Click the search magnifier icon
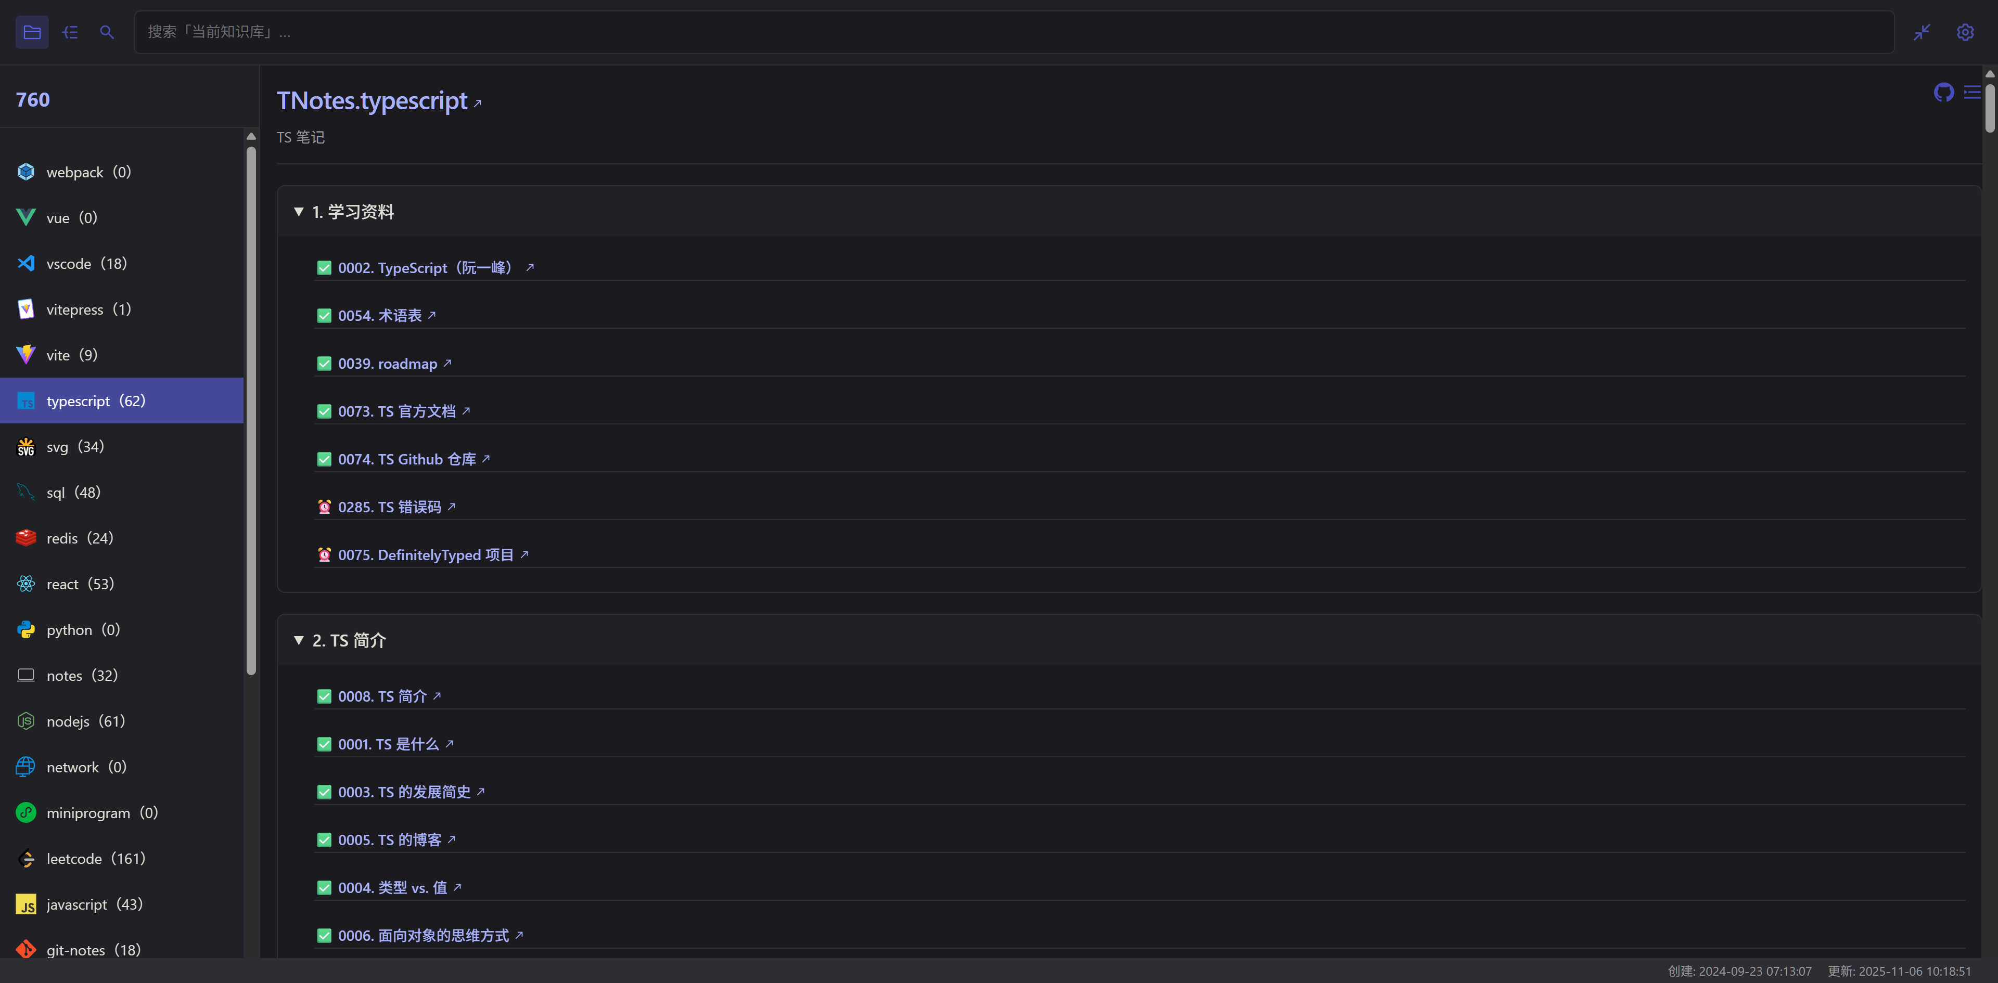The image size is (1998, 983). [x=107, y=33]
